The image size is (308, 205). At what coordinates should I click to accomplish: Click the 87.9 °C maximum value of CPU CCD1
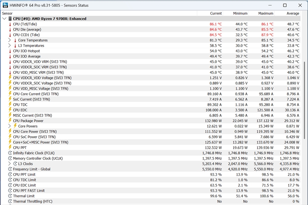pyautogui.click(x=267, y=35)
